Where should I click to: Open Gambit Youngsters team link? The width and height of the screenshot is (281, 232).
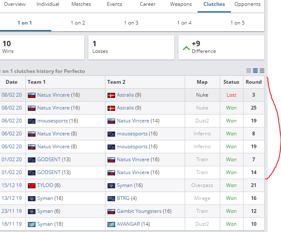139,211
